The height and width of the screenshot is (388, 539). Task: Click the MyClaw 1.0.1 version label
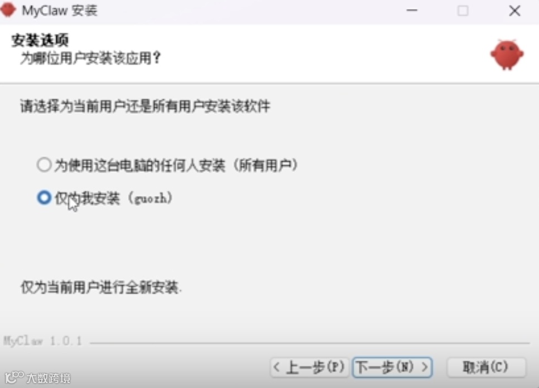click(x=42, y=341)
